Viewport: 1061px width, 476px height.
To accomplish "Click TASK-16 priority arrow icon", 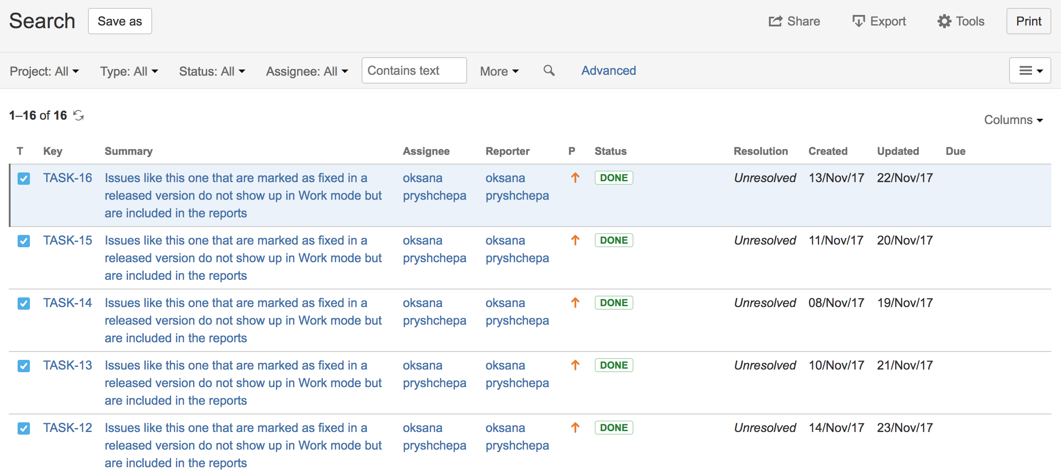I will [575, 178].
